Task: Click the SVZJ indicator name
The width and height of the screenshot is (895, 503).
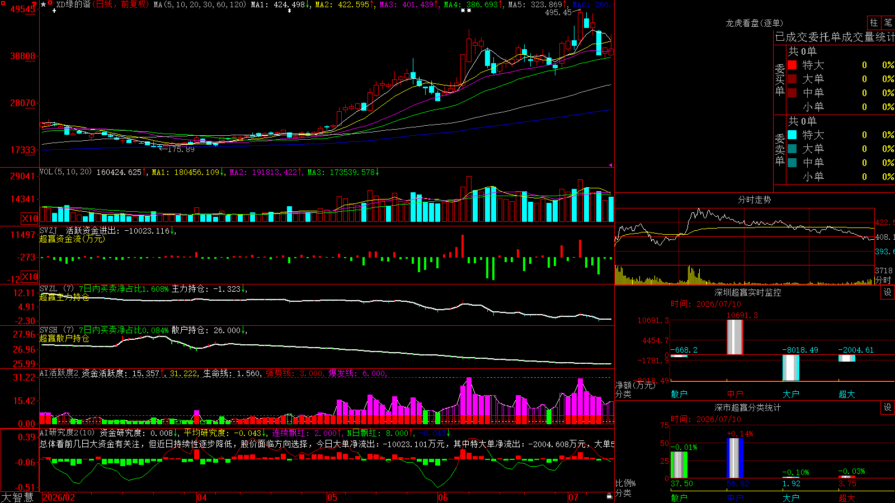Action: (49, 230)
